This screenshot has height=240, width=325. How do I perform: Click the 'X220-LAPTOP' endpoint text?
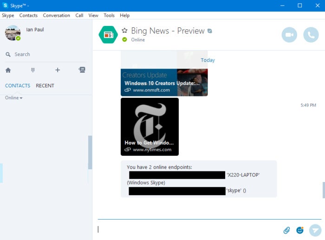tap(243, 175)
